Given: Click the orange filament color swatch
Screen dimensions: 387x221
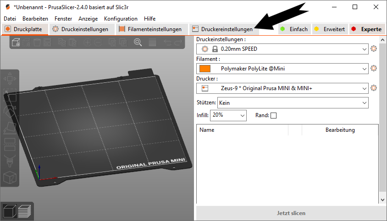Looking at the screenshot, I should (205, 69).
